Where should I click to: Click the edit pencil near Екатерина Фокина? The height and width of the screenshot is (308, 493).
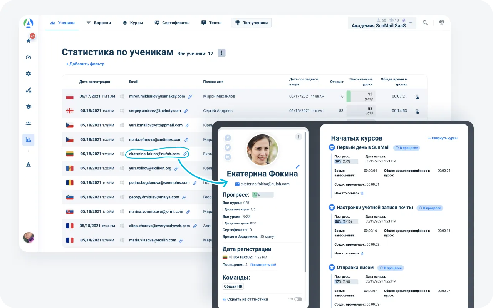[x=297, y=167]
